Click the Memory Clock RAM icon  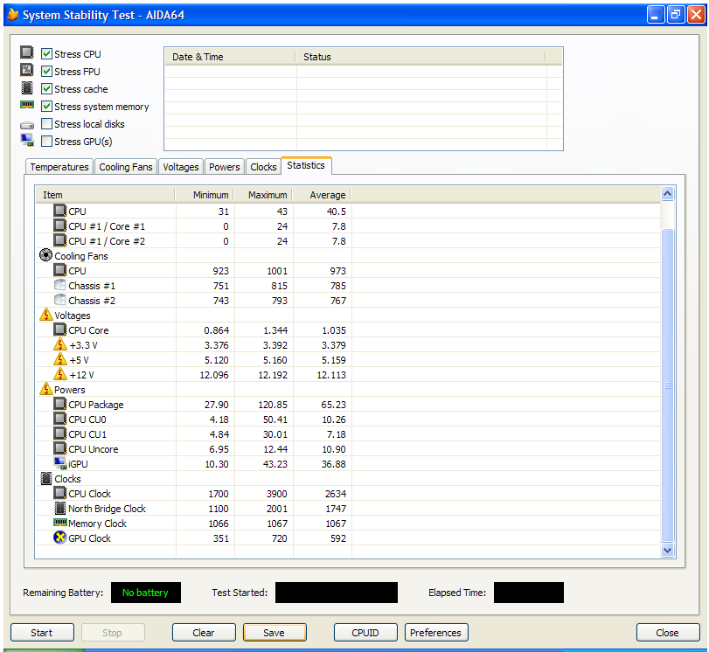point(60,523)
